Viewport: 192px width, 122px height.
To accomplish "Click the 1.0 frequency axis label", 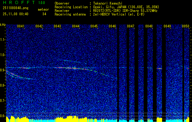I will point(2,55).
